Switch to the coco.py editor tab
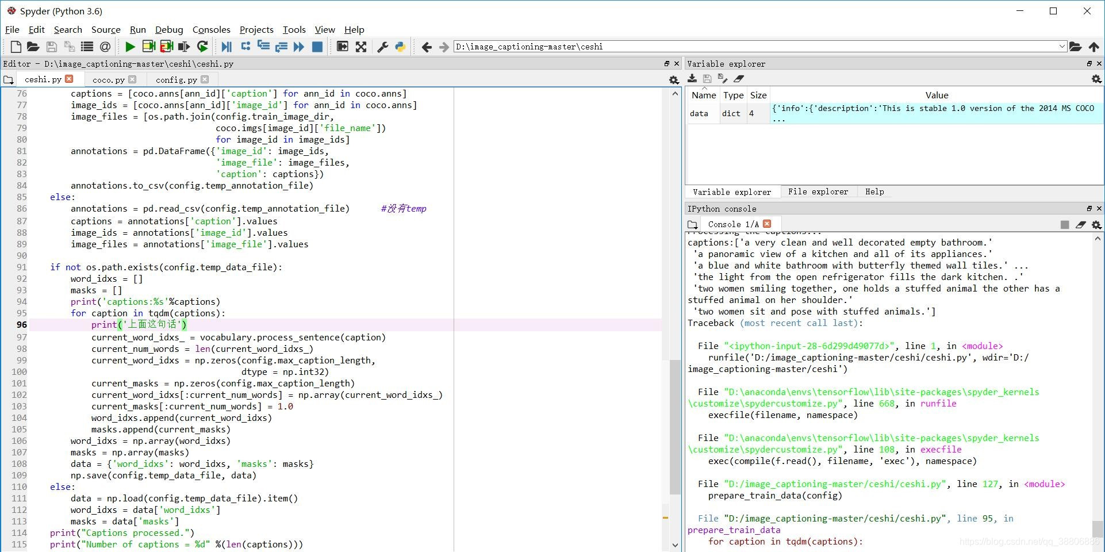Viewport: 1105px width, 552px height. (108, 79)
